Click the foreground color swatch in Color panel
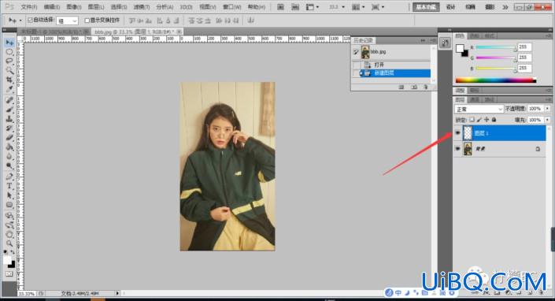Viewport: 555px width, 301px height. [460, 49]
